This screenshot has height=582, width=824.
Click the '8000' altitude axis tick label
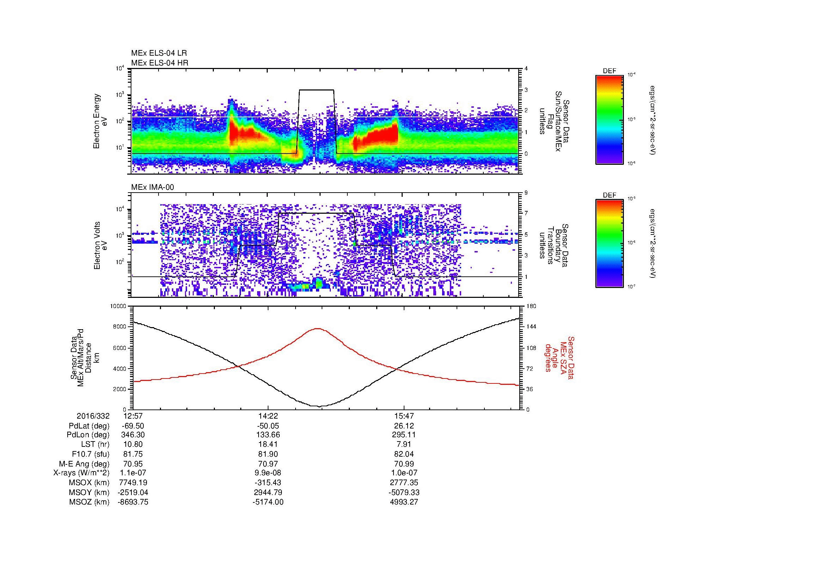120,327
